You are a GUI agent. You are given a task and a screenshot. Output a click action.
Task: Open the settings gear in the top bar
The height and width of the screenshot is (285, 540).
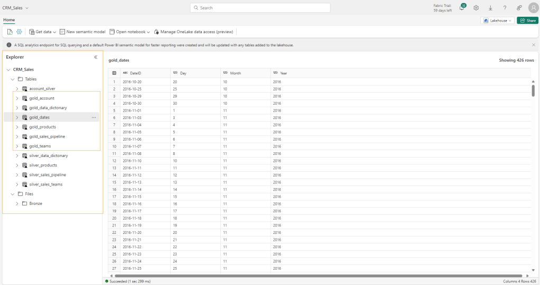coord(476,8)
